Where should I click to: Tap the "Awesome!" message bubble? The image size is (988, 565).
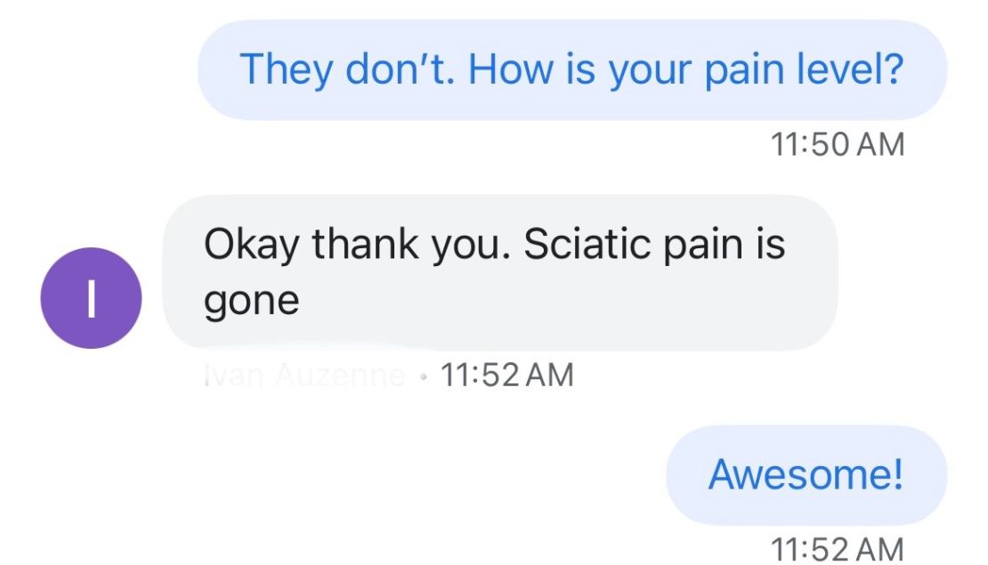[806, 474]
